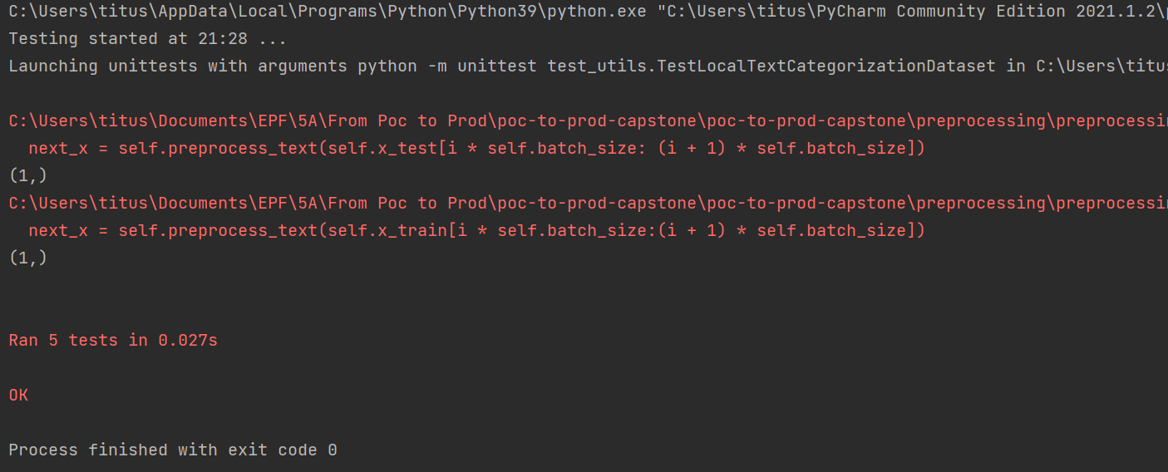Click the red OK result text
The width and height of the screenshot is (1168, 472).
[x=18, y=396]
